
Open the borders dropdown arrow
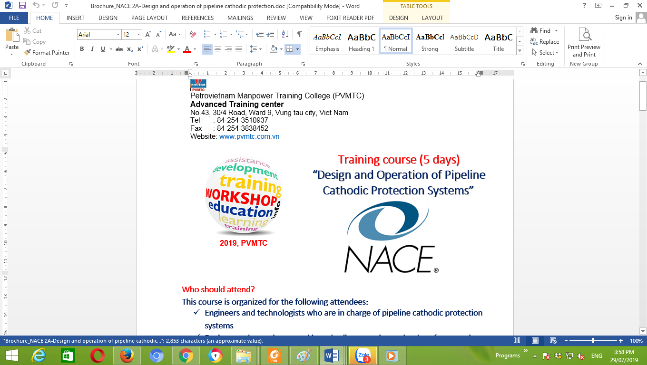(x=298, y=49)
